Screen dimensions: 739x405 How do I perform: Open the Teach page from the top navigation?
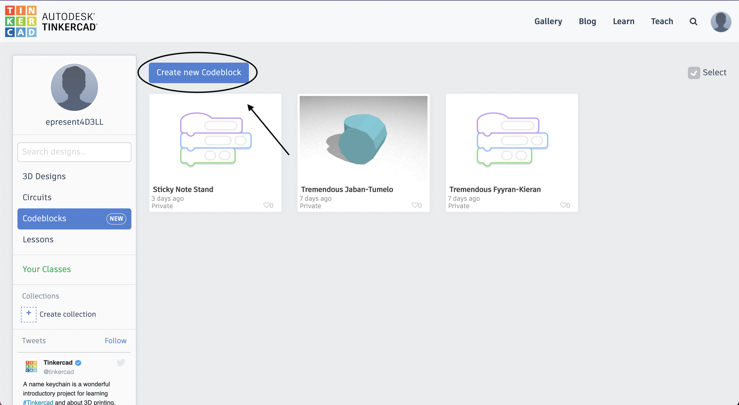[x=662, y=21]
